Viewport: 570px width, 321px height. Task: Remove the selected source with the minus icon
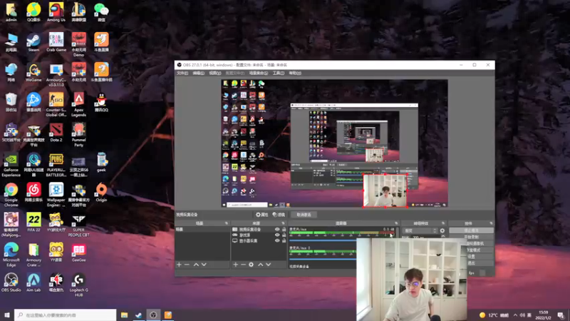pyautogui.click(x=243, y=265)
